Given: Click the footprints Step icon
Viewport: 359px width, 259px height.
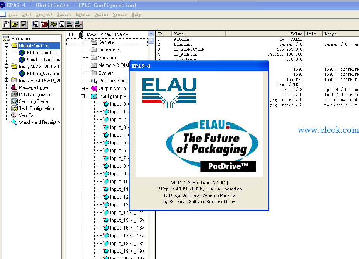Looking at the screenshot, I should [x=53, y=24].
